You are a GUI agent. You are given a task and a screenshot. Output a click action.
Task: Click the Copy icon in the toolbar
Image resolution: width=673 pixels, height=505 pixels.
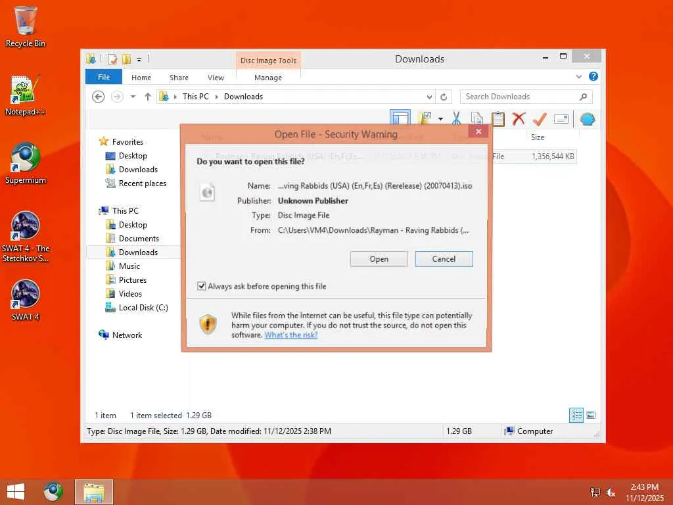click(x=477, y=118)
